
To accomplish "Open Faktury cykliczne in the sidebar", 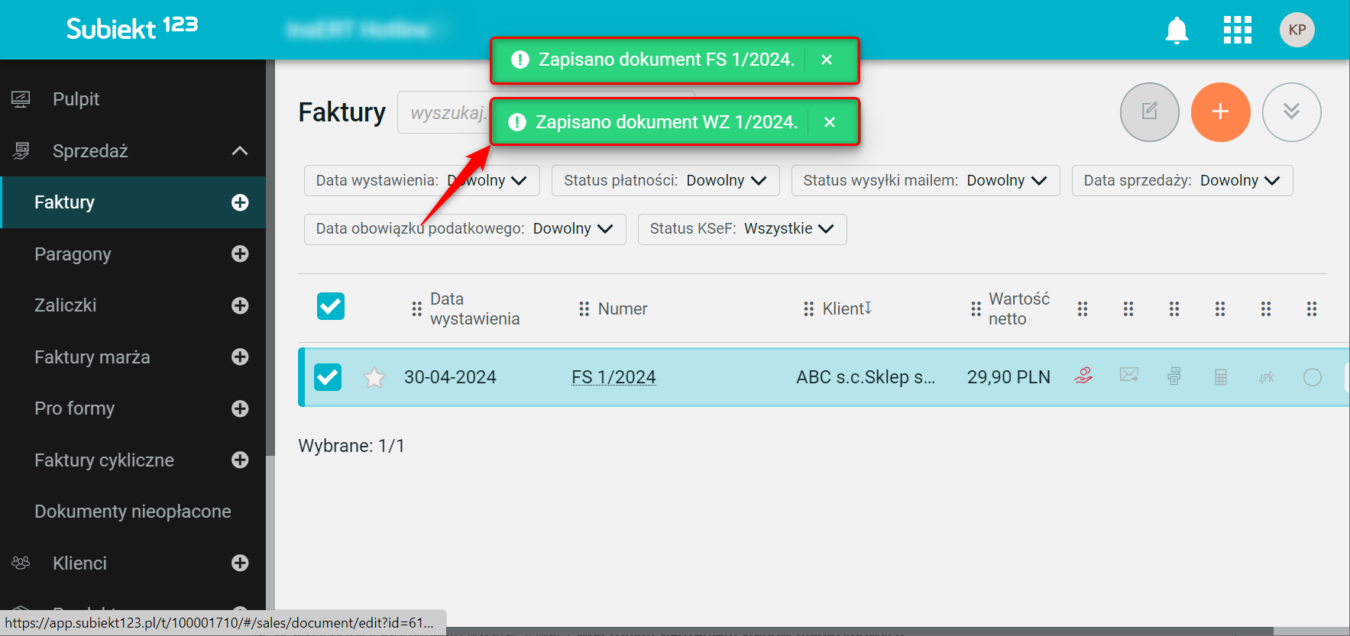I will point(104,460).
